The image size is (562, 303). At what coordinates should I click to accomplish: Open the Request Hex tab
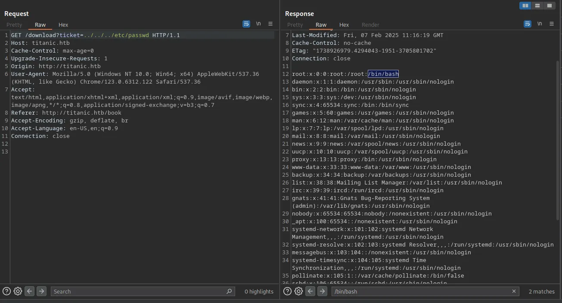click(63, 25)
